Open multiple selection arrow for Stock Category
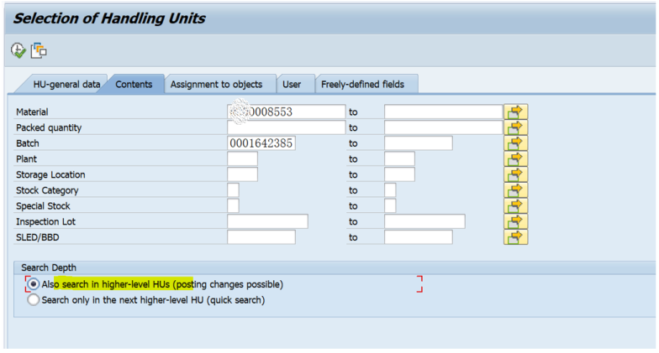Screen dimensions: 659x353 click(x=515, y=190)
